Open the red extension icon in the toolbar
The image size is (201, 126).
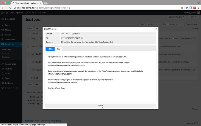tap(195, 8)
